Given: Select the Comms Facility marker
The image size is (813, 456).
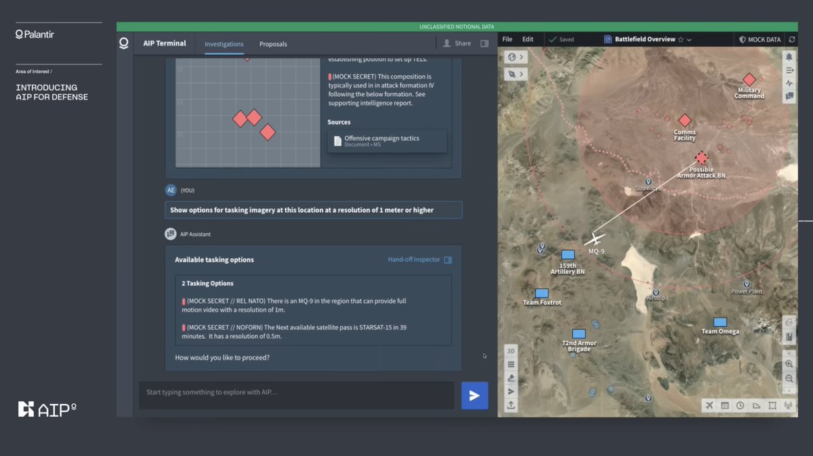Looking at the screenshot, I should (x=685, y=121).
